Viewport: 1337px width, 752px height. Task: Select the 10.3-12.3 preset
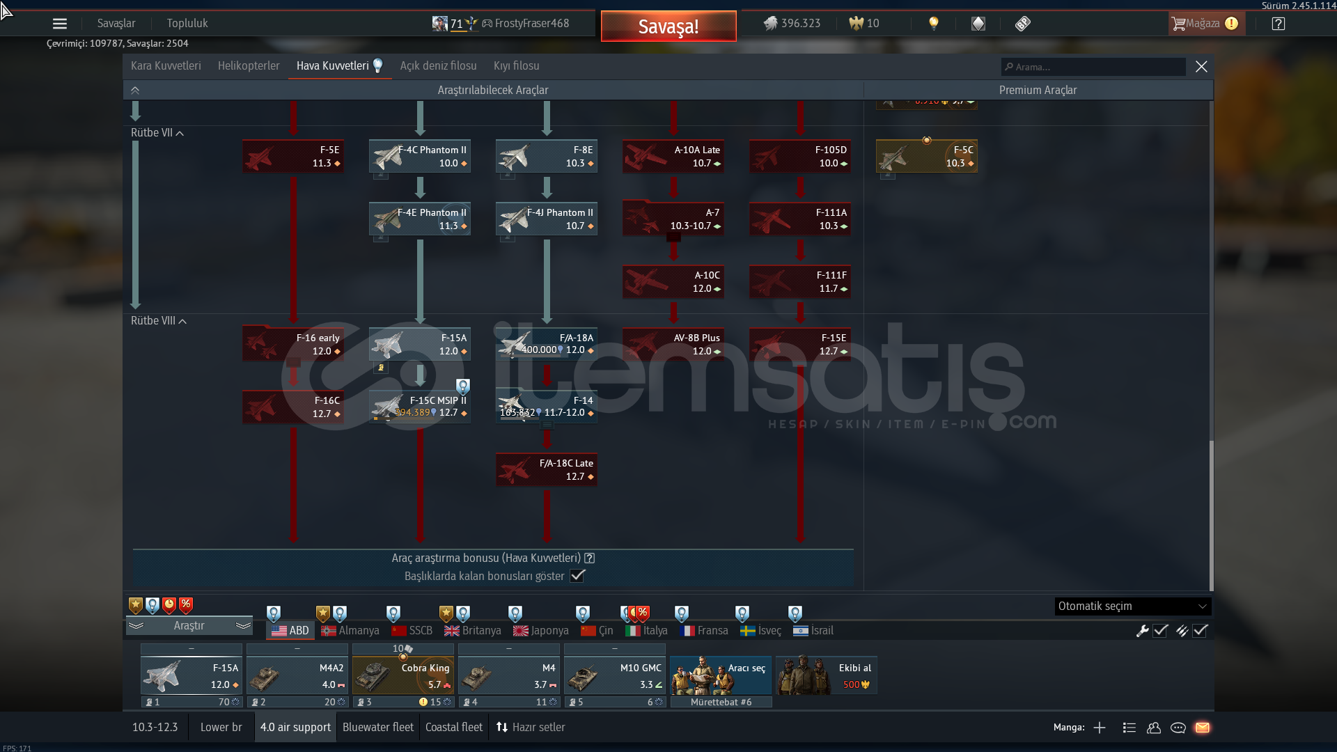pos(155,727)
